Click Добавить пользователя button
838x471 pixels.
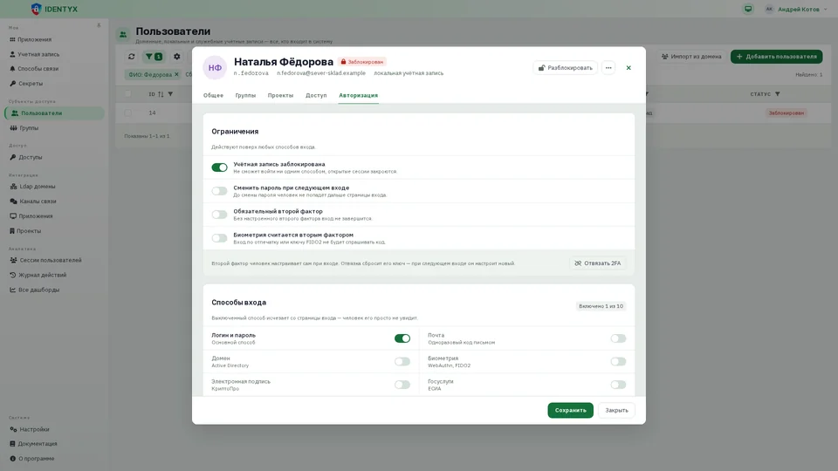(x=777, y=57)
